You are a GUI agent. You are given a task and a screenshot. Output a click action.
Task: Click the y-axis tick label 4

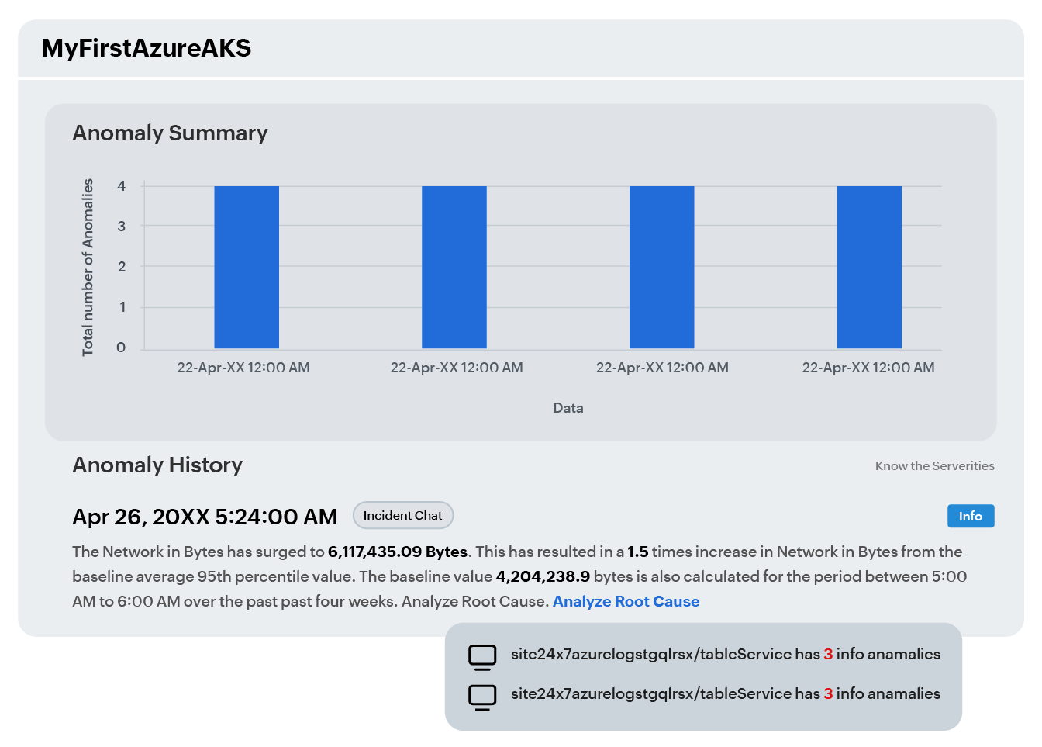(121, 186)
